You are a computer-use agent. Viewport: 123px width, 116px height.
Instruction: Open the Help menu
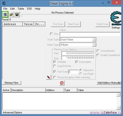37,9
